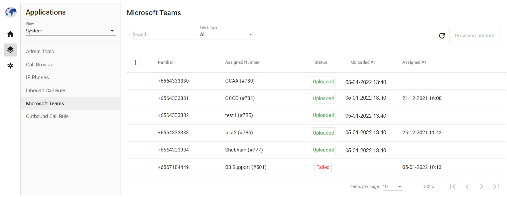507x197 pixels.
Task: Select Call Groups from the menu
Action: click(x=39, y=65)
